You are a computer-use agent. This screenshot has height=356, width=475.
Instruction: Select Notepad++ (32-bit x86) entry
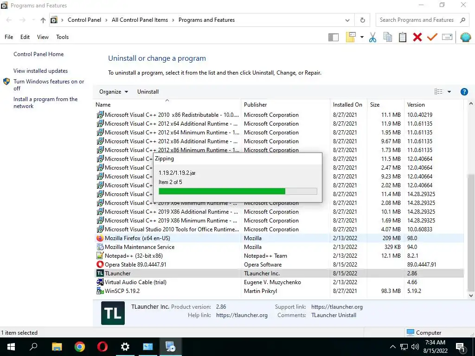tap(279, 256)
